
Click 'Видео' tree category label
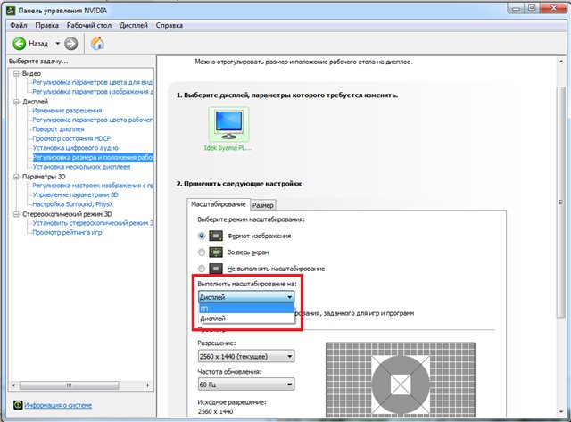32,73
